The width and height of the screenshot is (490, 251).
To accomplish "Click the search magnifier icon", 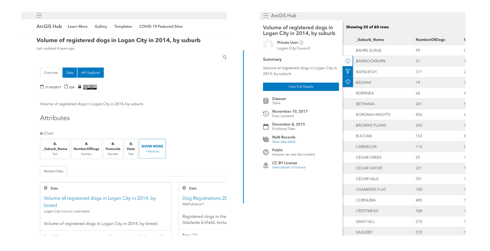I will click(224, 57).
